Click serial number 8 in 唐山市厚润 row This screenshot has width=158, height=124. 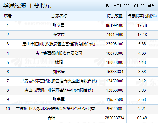8,90
